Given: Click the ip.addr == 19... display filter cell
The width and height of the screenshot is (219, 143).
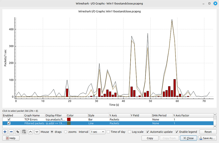Looking at the screenshot, I should [x=56, y=123].
